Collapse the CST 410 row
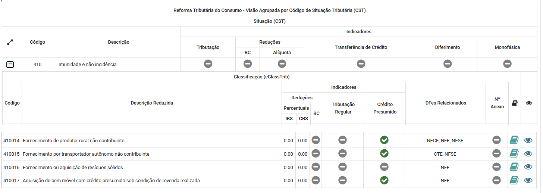Image resolution: width=543 pixels, height=193 pixels. click(10, 65)
